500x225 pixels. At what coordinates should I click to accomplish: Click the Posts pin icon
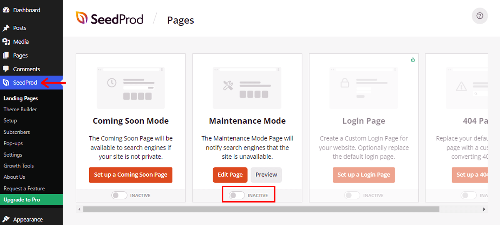[6, 28]
